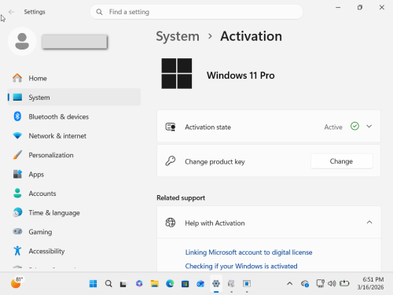Open the Apps settings section
The height and width of the screenshot is (295, 393).
(74, 175)
